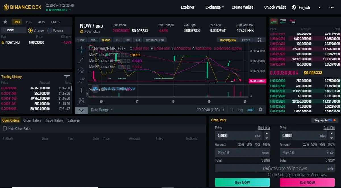Viewport: 341px width, 188px height.
Task: Select the Volume radio option
Action: tap(50, 30)
